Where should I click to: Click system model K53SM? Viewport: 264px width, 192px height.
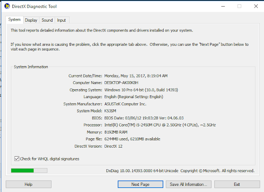[110, 111]
